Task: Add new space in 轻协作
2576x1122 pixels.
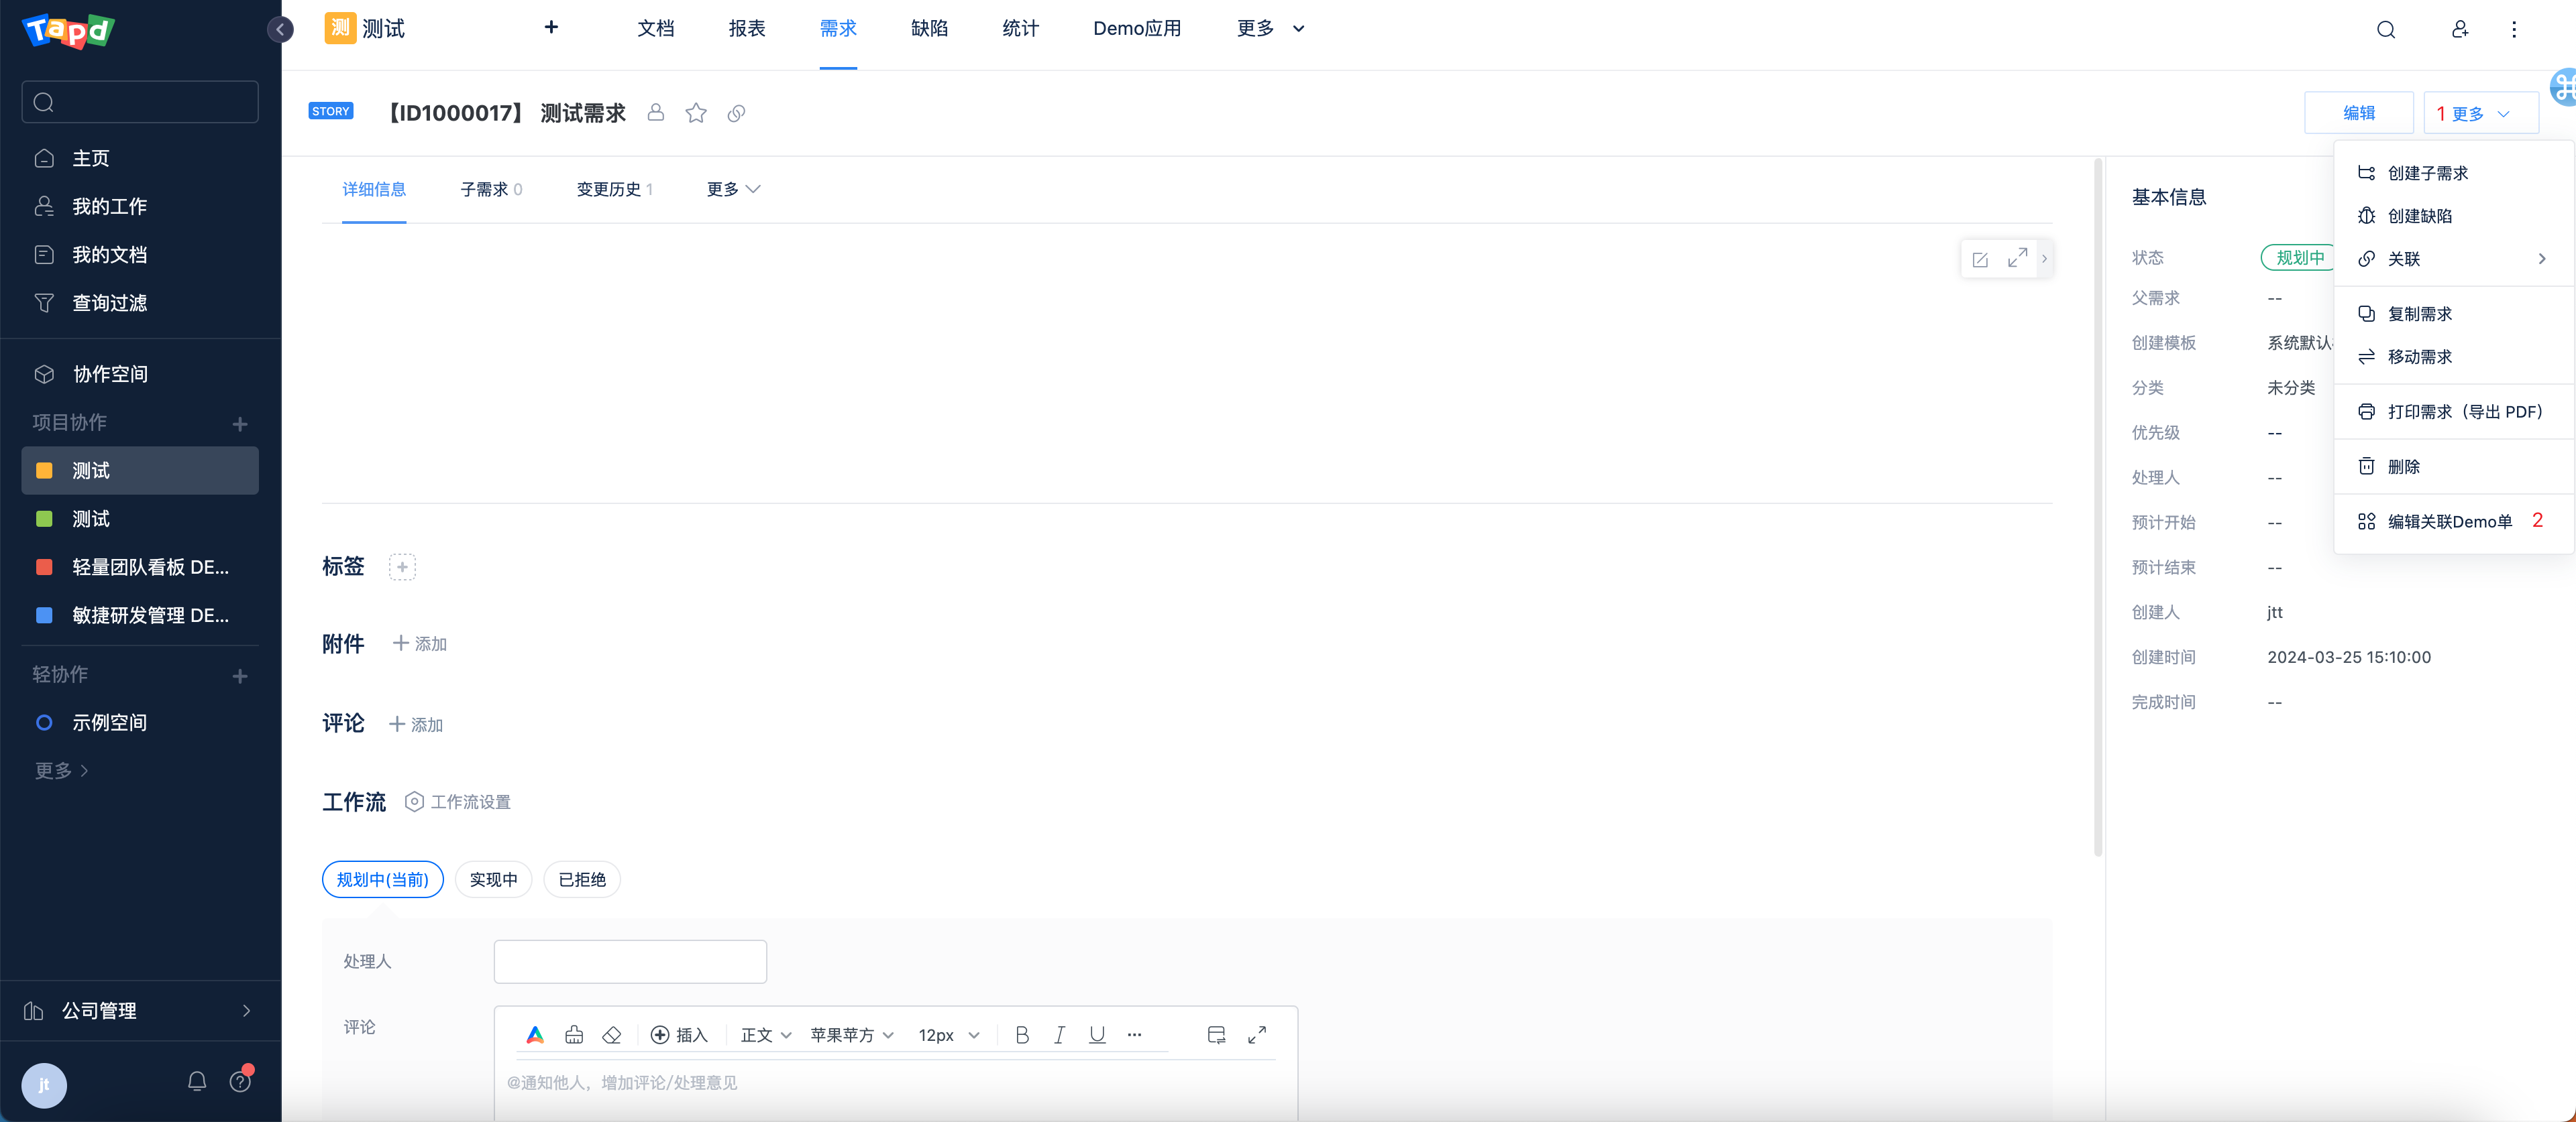Action: click(240, 676)
